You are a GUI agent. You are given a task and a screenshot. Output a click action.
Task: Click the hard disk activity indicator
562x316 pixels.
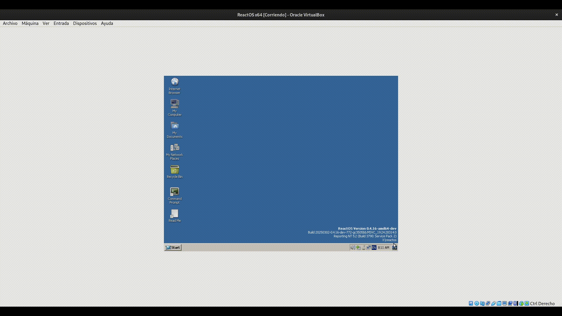tap(471, 303)
